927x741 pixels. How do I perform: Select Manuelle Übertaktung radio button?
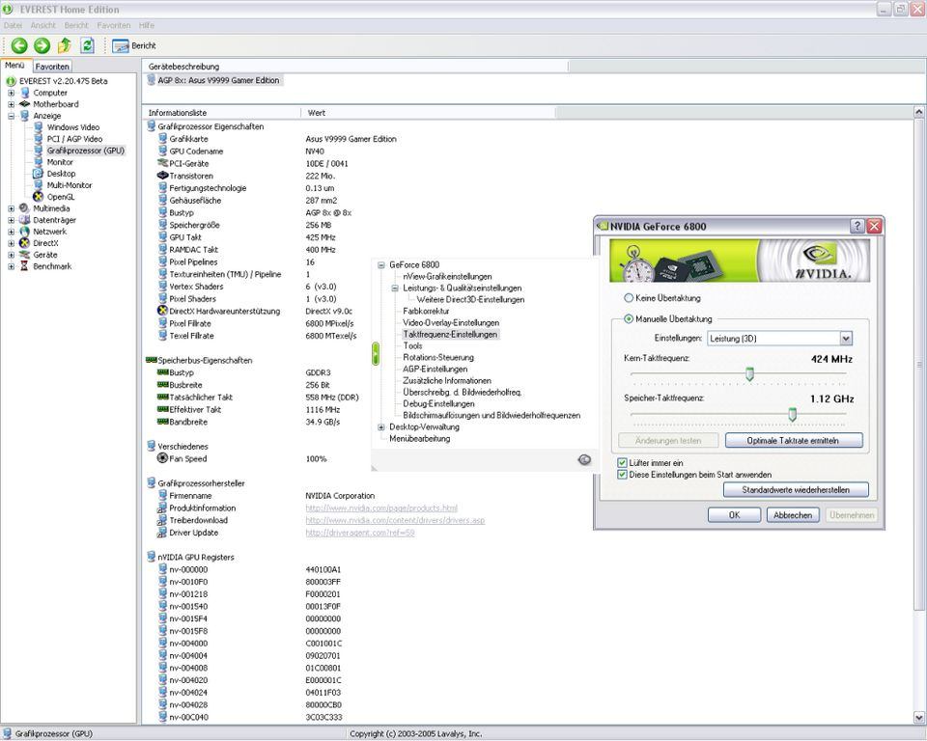pos(629,319)
